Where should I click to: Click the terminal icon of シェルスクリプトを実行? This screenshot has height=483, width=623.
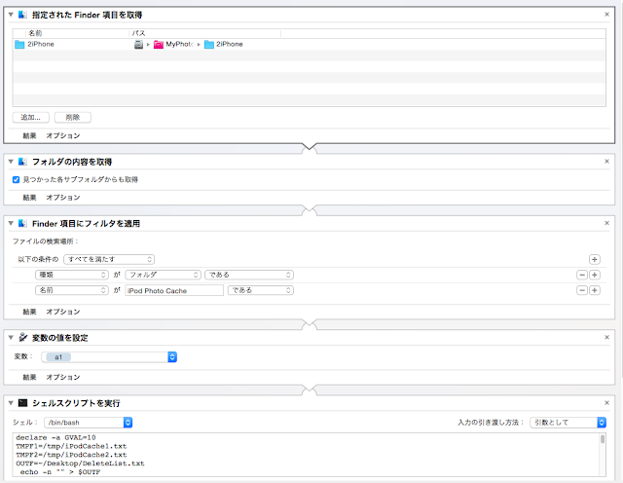[21, 402]
